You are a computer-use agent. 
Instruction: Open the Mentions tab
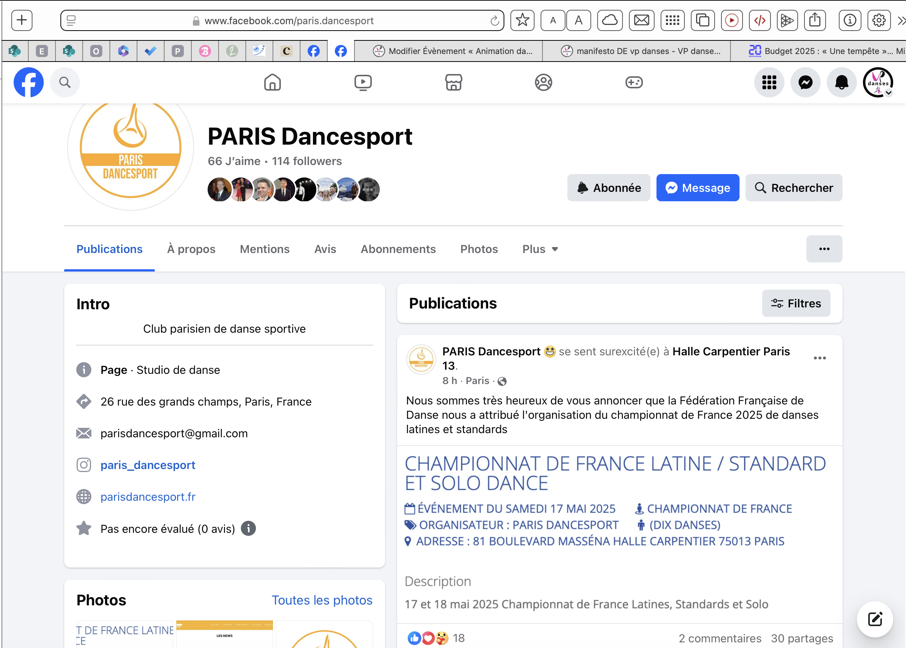pos(264,249)
